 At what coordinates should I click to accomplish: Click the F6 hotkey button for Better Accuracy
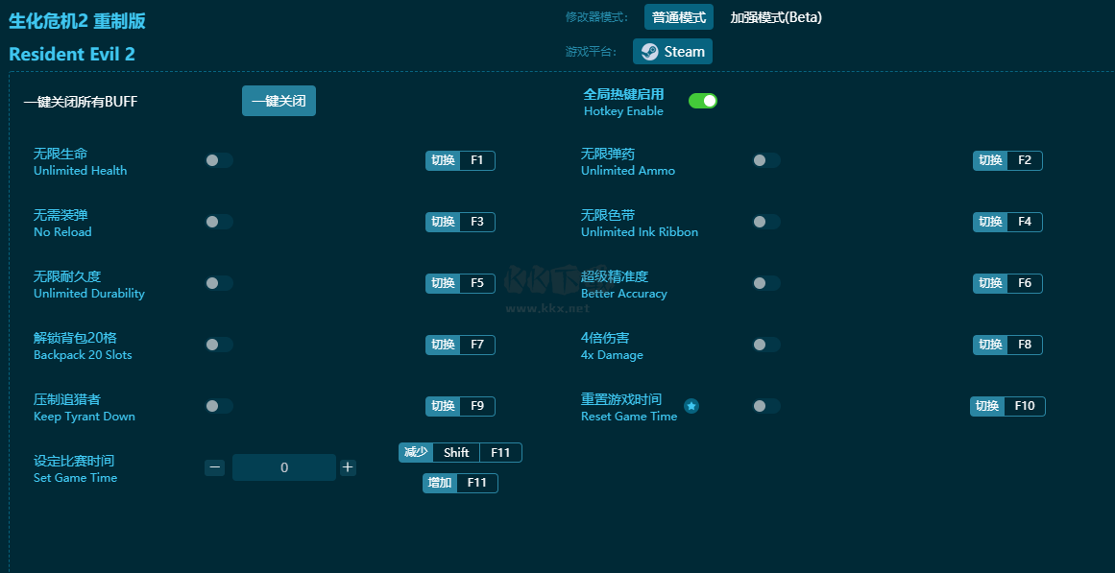coord(1007,284)
